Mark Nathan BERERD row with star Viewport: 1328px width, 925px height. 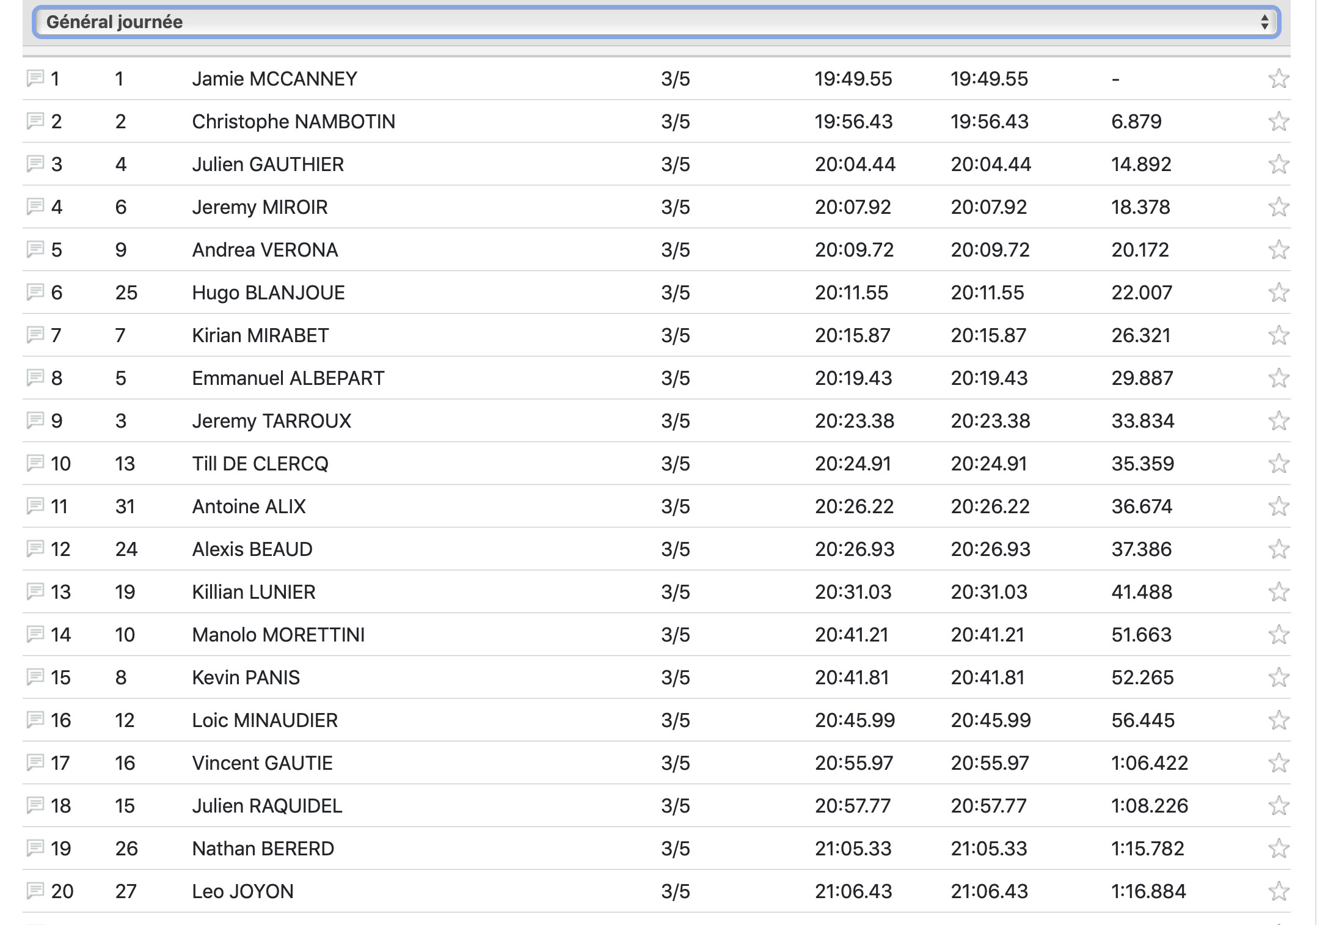(x=1278, y=849)
